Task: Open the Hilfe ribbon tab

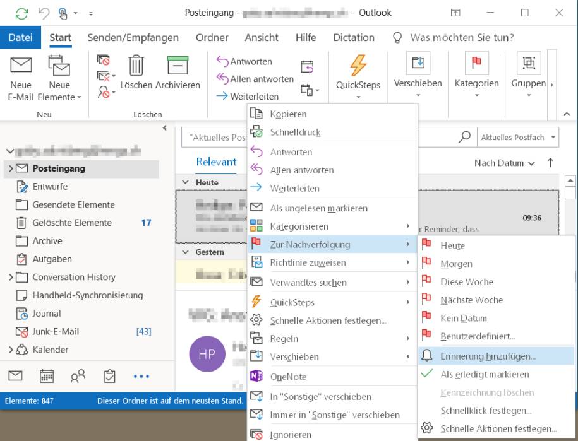Action: 306,38
